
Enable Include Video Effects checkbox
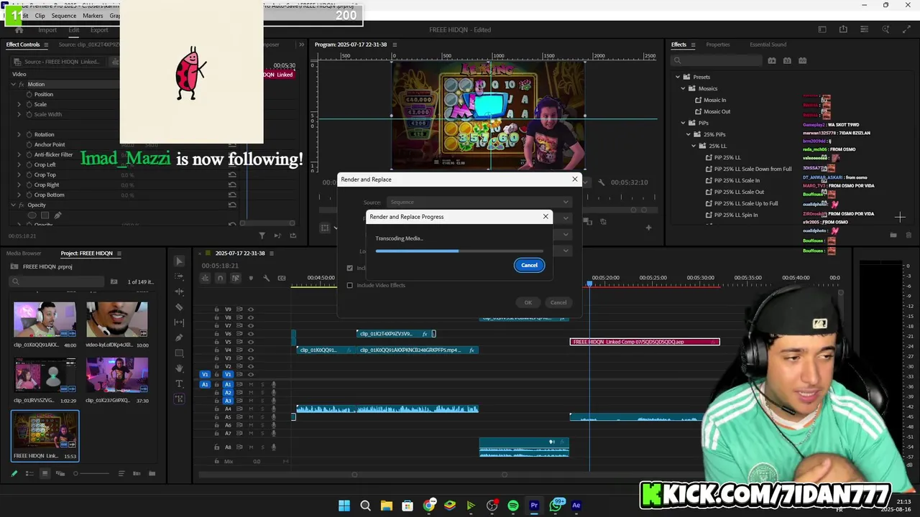coord(350,285)
